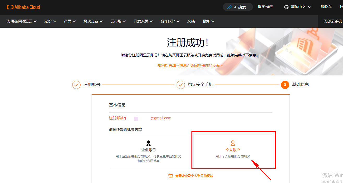Click the 注册账号 step label
This screenshot has height=183, width=343.
coord(92,85)
